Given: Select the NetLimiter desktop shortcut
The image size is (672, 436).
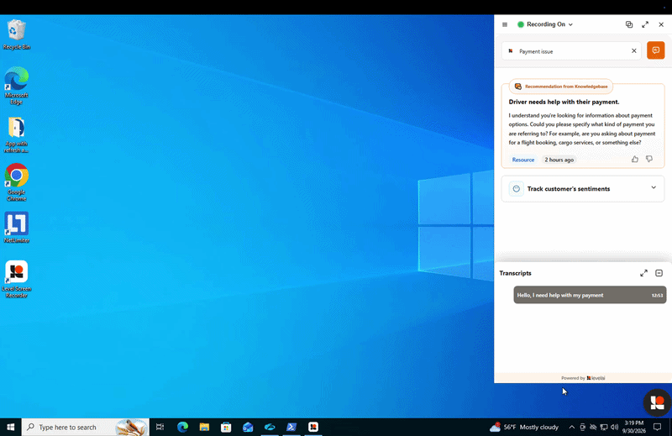Looking at the screenshot, I should pyautogui.click(x=16, y=227).
